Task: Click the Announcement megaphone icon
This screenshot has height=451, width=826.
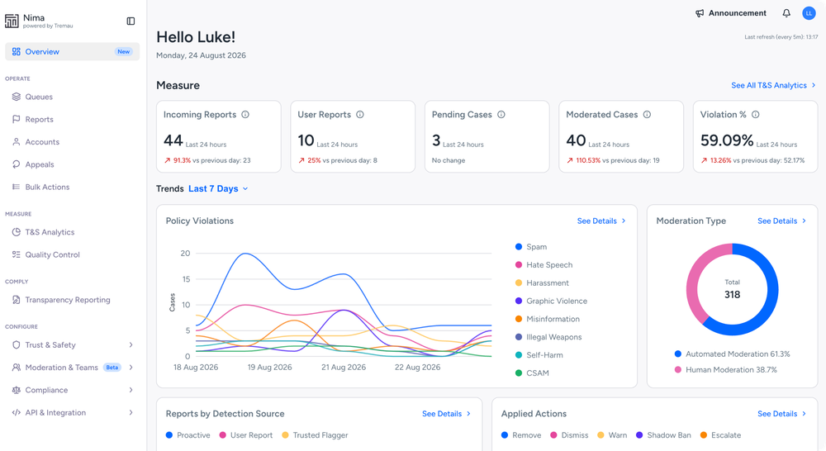Action: (x=700, y=13)
